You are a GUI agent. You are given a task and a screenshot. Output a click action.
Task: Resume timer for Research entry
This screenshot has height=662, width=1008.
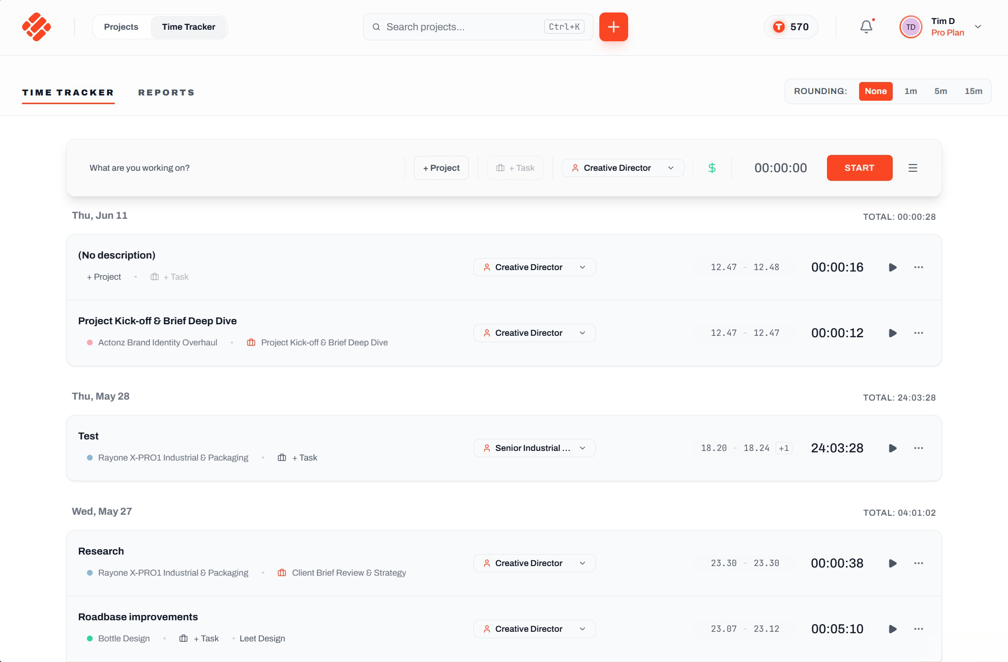point(892,563)
